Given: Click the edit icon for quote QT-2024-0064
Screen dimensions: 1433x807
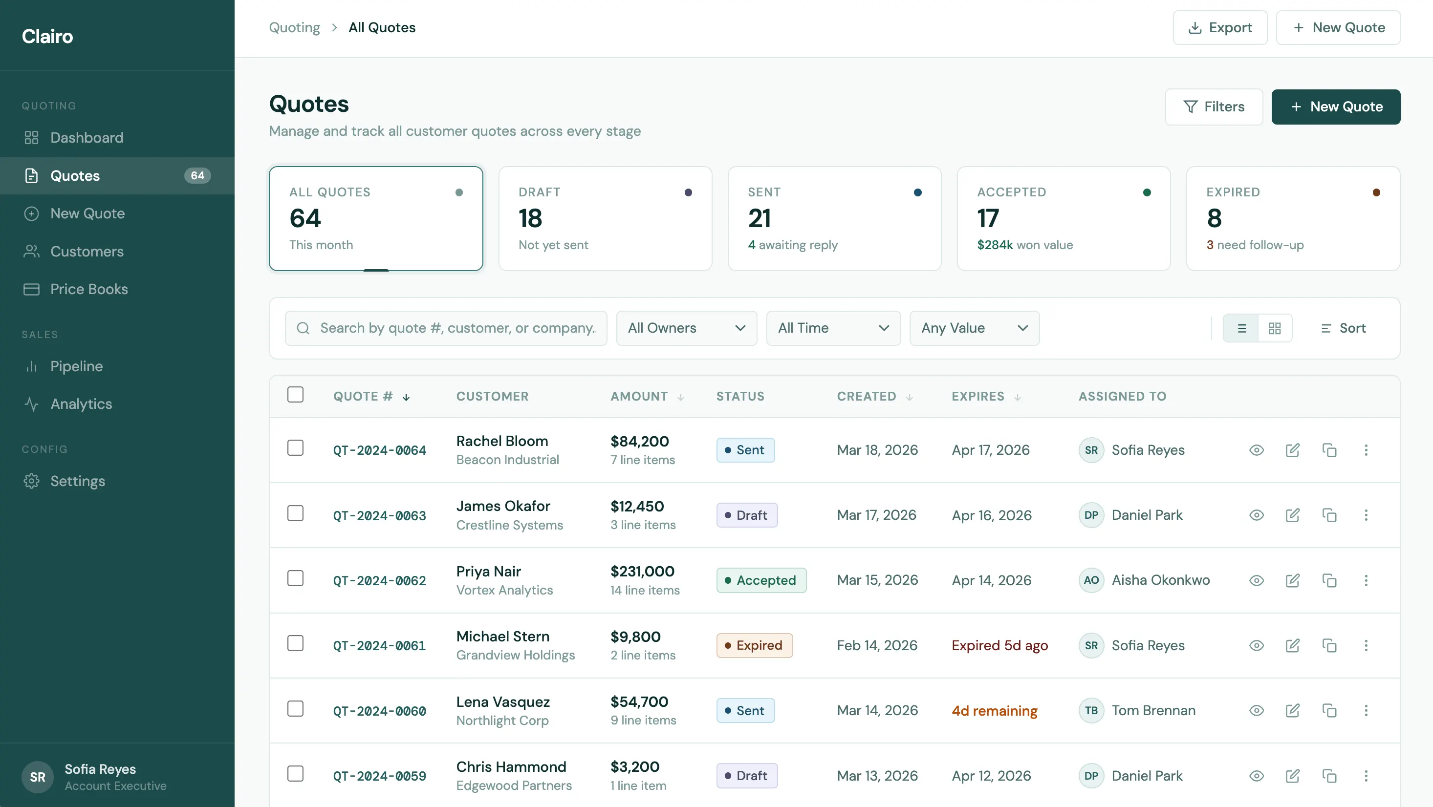Looking at the screenshot, I should pyautogui.click(x=1292, y=450).
